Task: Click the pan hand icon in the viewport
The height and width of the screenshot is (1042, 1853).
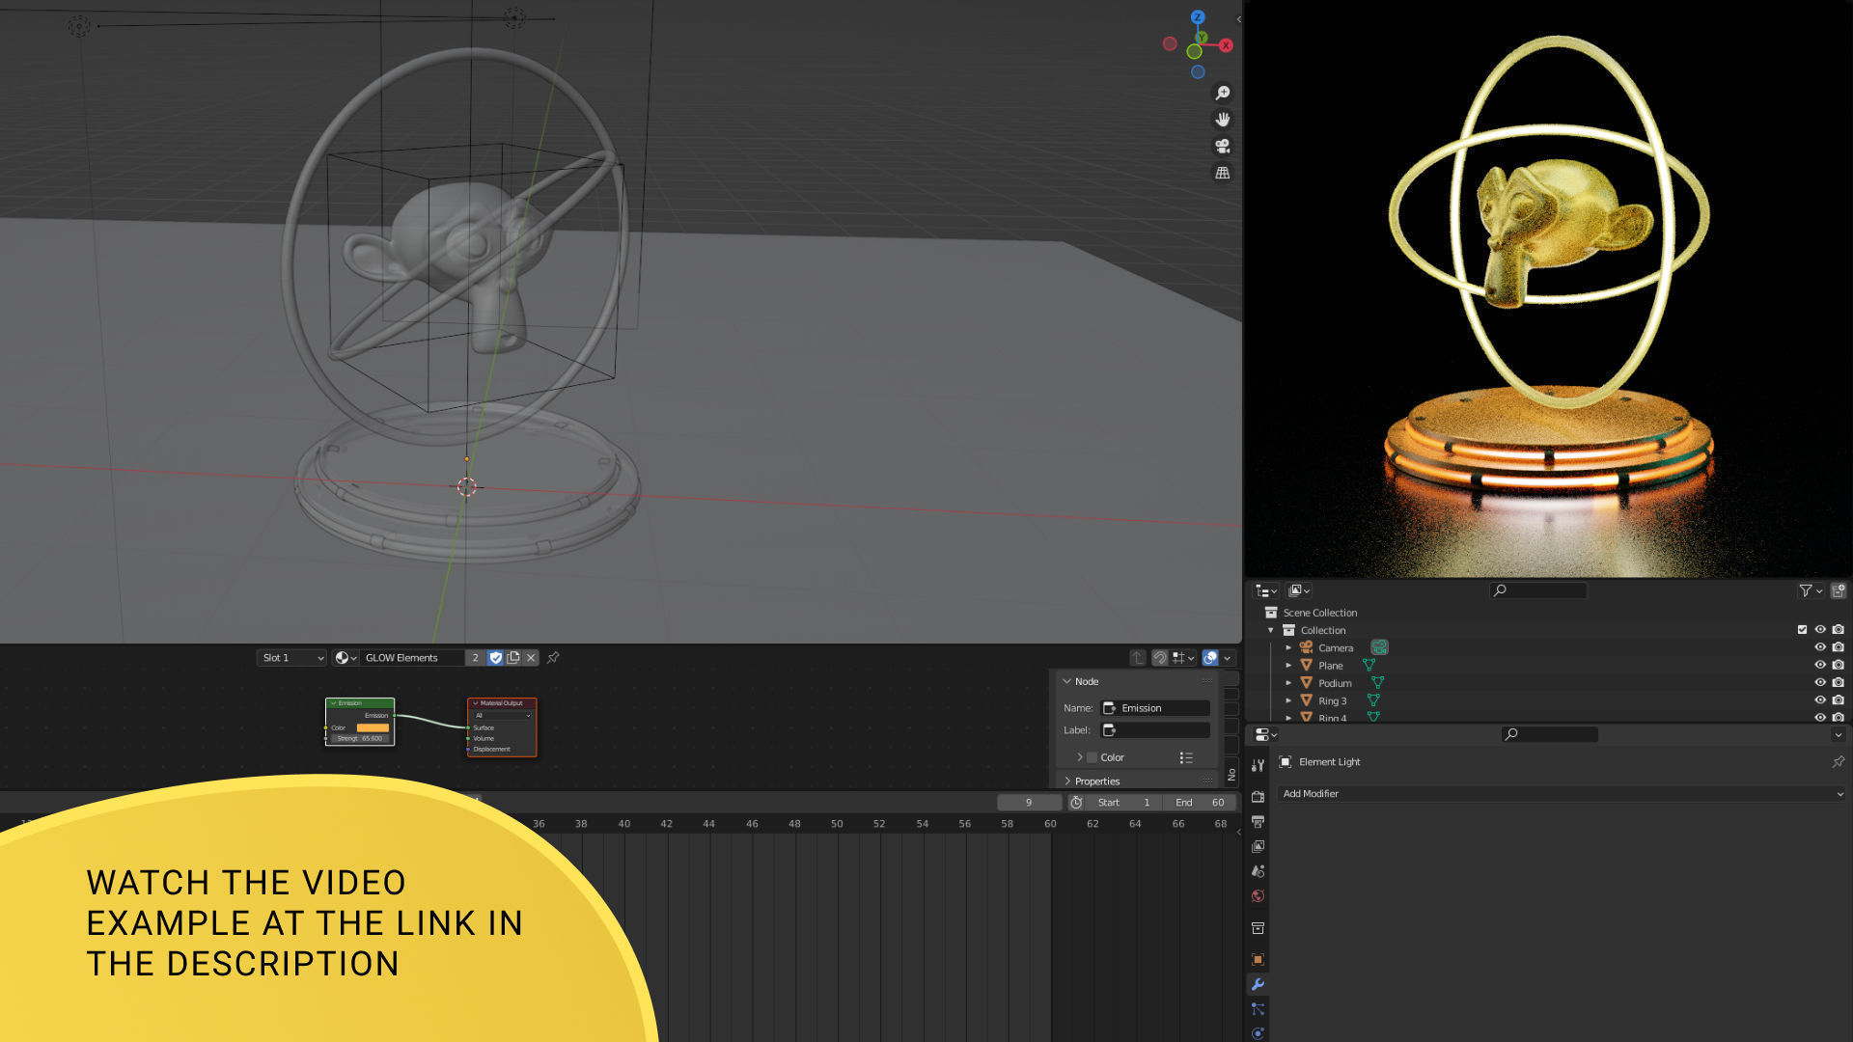Action: point(1223,120)
